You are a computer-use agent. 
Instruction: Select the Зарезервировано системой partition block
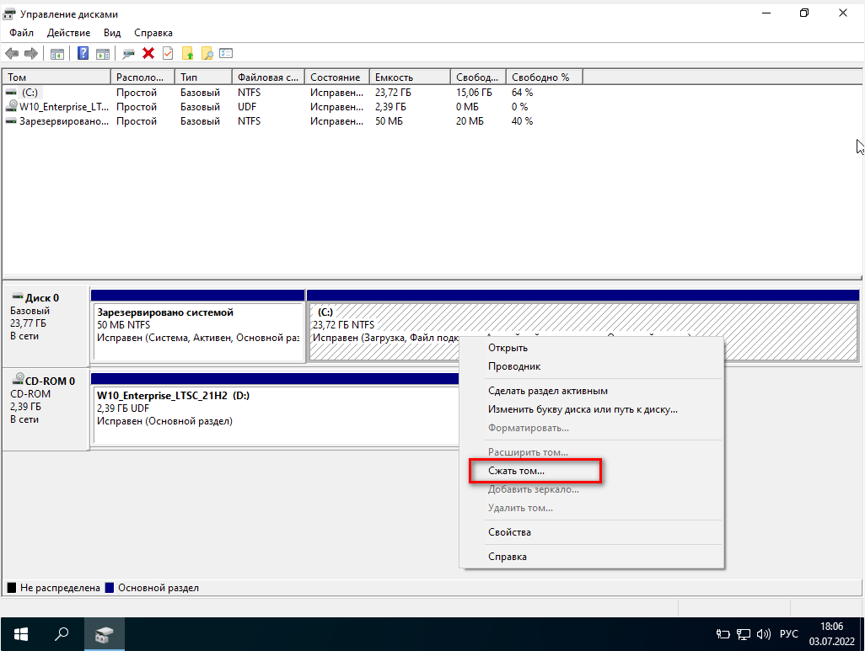click(x=197, y=332)
